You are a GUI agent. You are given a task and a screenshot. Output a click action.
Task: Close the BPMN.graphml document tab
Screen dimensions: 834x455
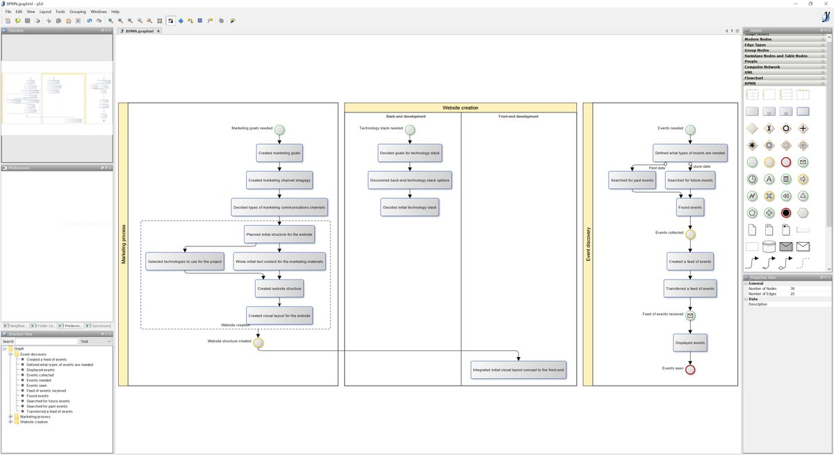[x=158, y=31]
